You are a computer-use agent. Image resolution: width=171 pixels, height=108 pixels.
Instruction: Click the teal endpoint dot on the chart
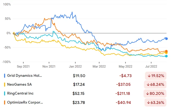click(166, 56)
